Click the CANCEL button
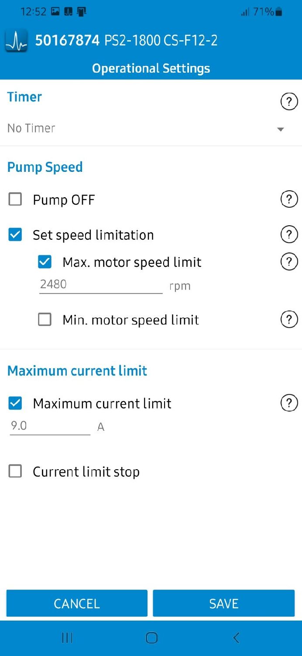The height and width of the screenshot is (656, 302). 77,604
